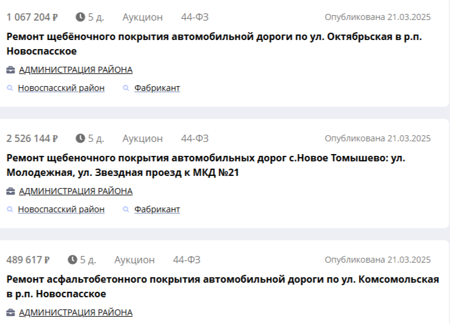Filter by Новоспасский район in the first card
450x324 pixels.
tap(61, 88)
